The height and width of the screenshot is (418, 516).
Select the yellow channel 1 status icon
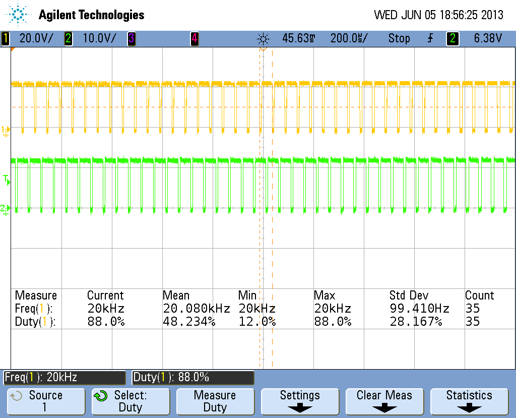pos(5,38)
